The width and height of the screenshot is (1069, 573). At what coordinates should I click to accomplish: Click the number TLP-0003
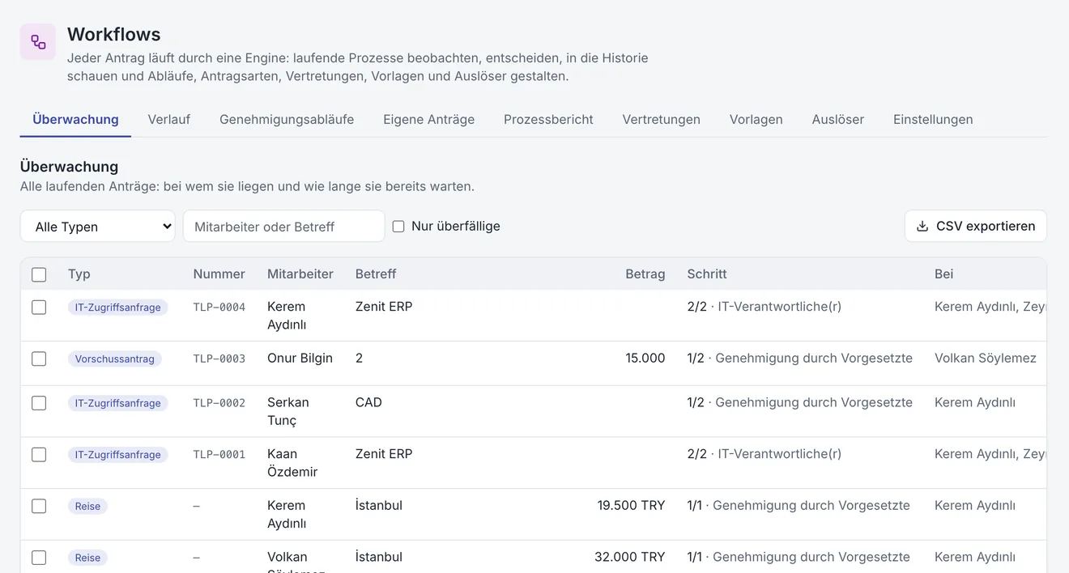click(x=219, y=359)
